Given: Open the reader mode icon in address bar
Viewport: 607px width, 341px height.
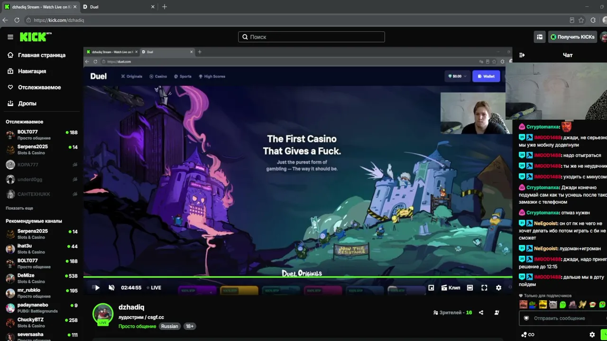Looking at the screenshot, I should pos(572,20).
